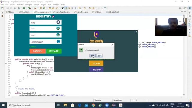Click the Search flashlight toolbar icon

(x=57, y=8)
